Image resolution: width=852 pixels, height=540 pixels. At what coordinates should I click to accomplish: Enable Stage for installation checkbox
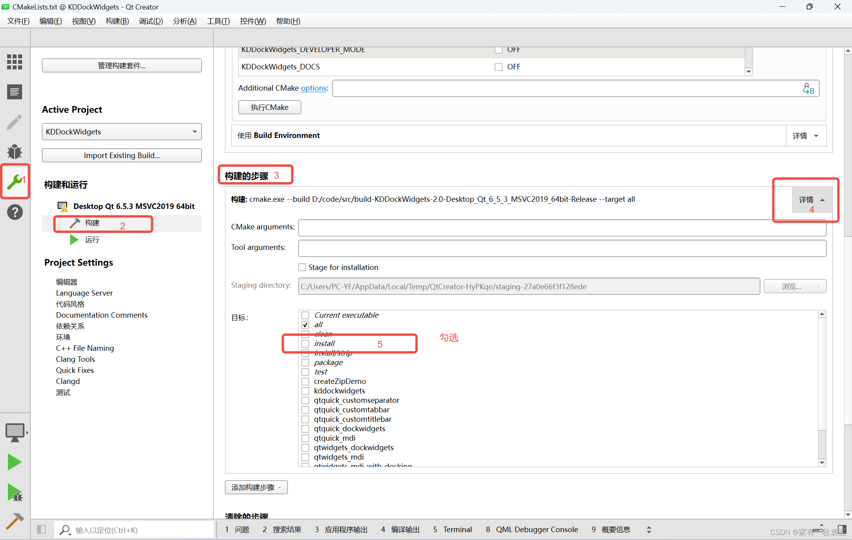coord(302,267)
